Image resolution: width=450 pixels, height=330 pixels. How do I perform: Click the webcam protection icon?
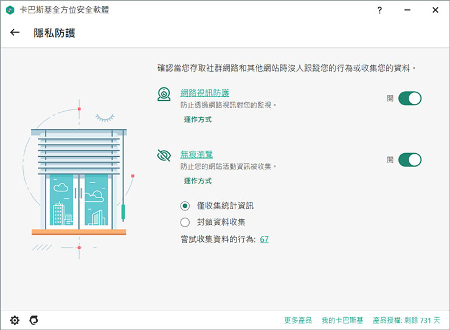[x=164, y=94]
